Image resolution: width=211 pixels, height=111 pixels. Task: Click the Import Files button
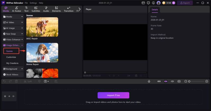113,95
